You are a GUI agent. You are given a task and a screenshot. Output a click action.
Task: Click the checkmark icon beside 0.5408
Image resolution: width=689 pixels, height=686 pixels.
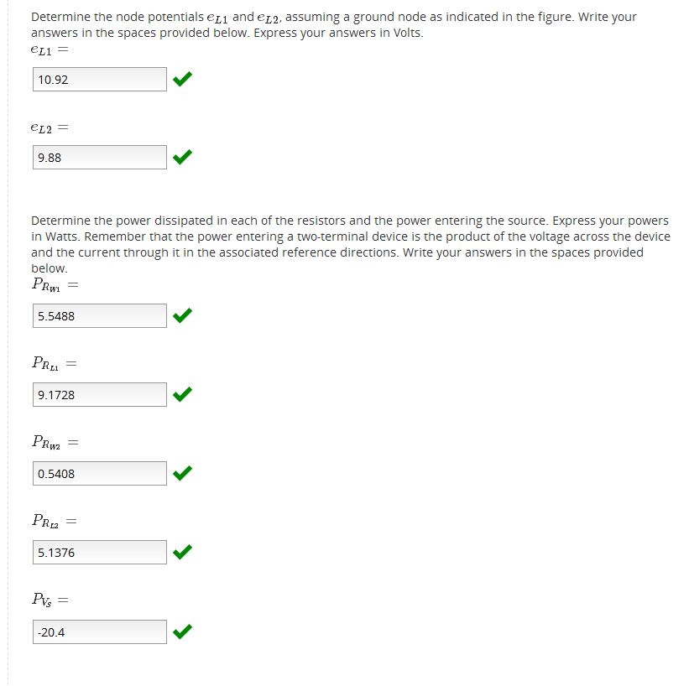[x=182, y=474]
